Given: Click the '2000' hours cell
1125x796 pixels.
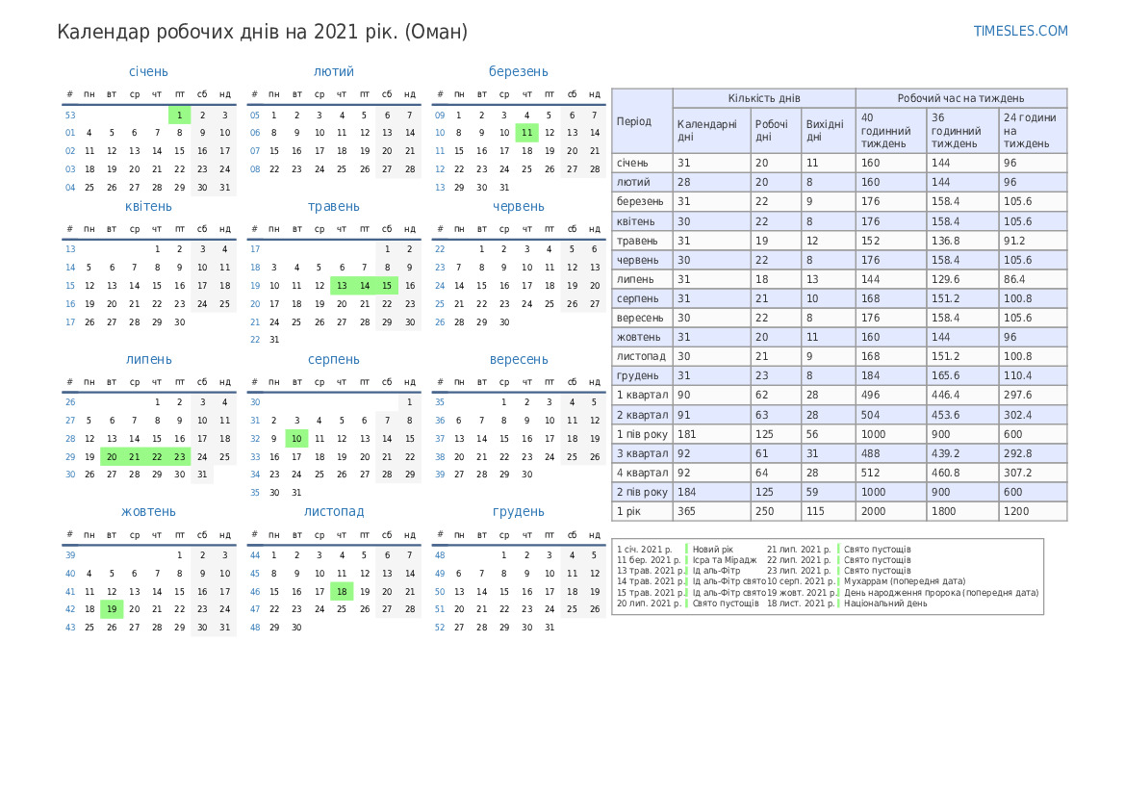Looking at the screenshot, I should 891,512.
